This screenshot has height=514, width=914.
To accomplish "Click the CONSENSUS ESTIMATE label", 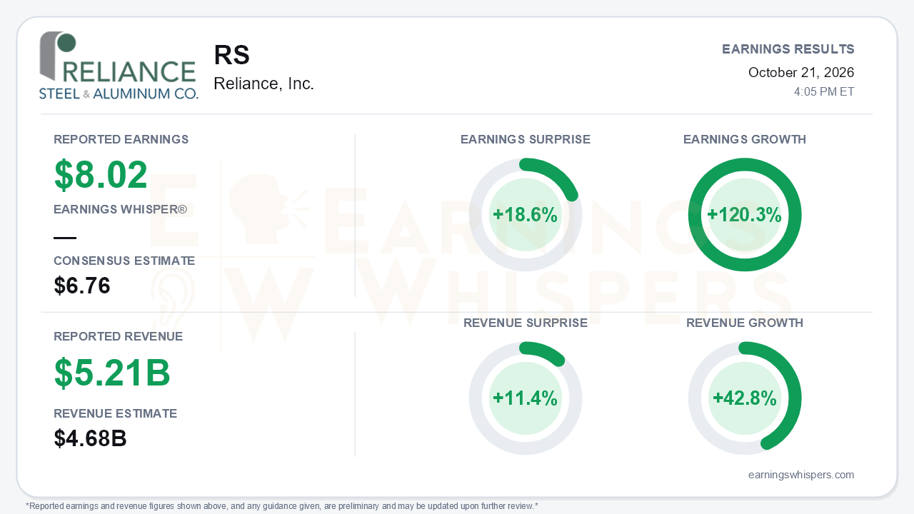I will 124,261.
